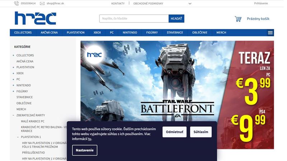Focus the search input field
287x161 pixels.
pyautogui.click(x=134, y=19)
